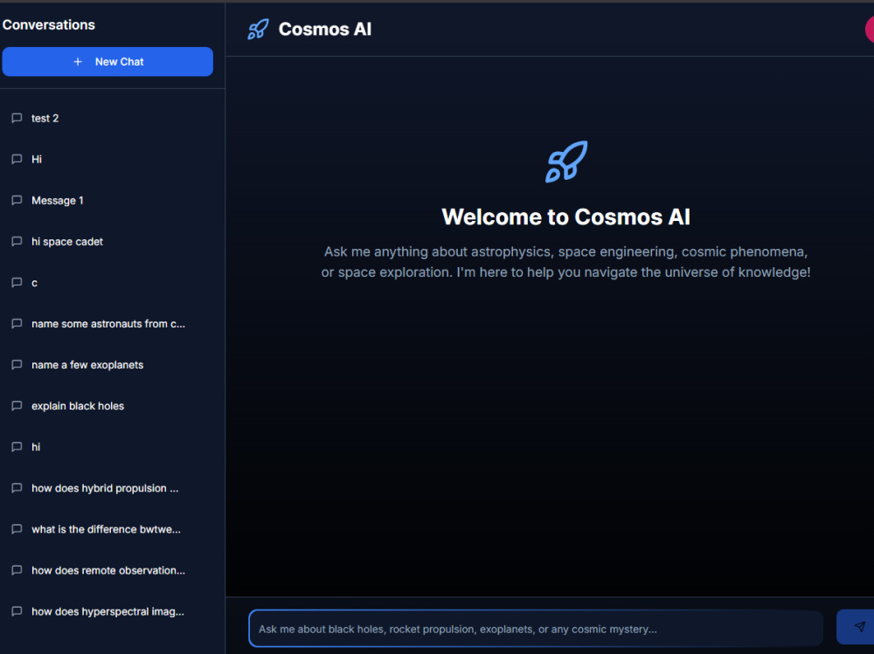Click the chat icon beside 'explain black holes'

coord(17,406)
